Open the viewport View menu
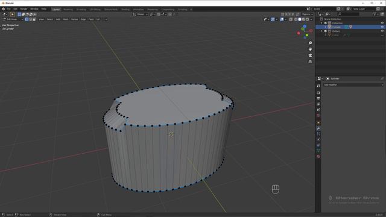Image resolution: width=386 pixels, height=217 pixels. tap(41, 19)
